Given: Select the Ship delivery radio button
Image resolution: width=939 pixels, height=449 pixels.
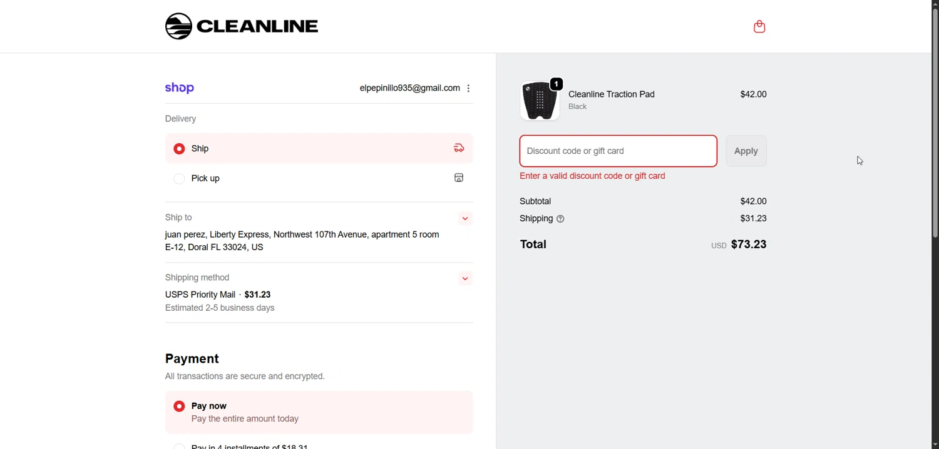Looking at the screenshot, I should click(x=179, y=149).
